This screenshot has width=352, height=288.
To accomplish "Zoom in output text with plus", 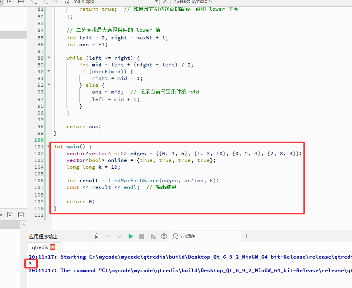I will [x=247, y=236].
